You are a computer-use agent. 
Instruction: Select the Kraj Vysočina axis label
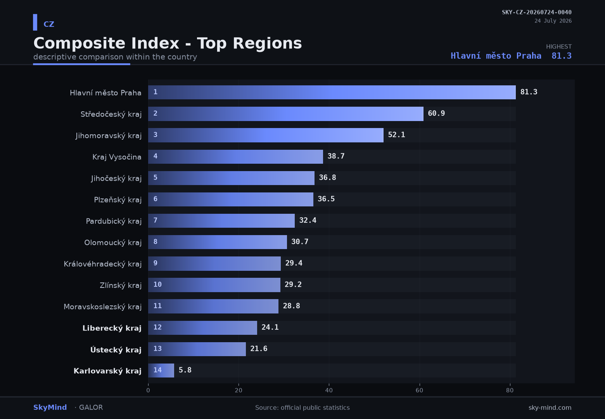[117, 157]
